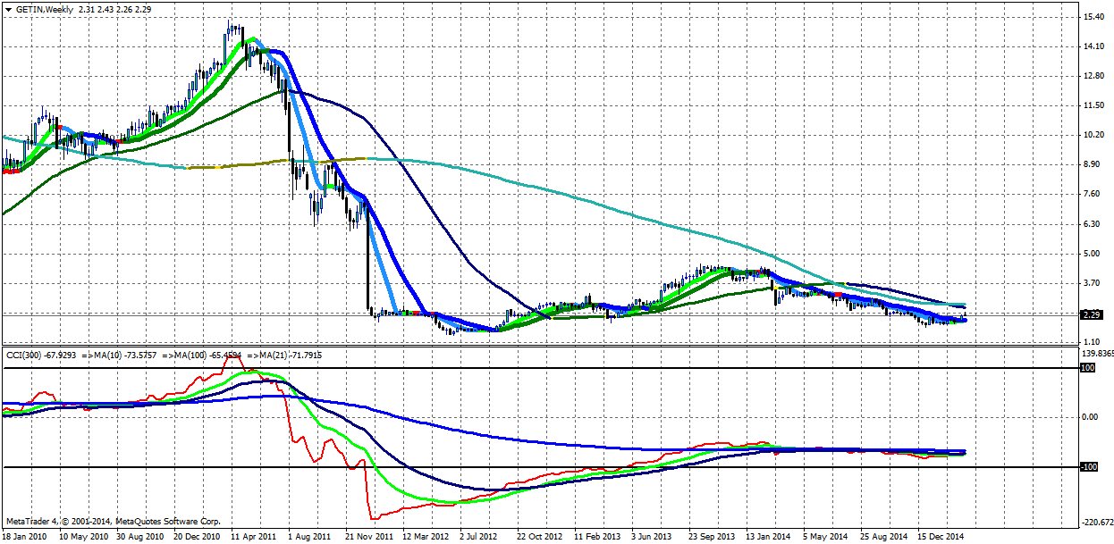Click the CCI(300) -67.9293 indicator label
The image size is (1114, 544).
tap(41, 356)
